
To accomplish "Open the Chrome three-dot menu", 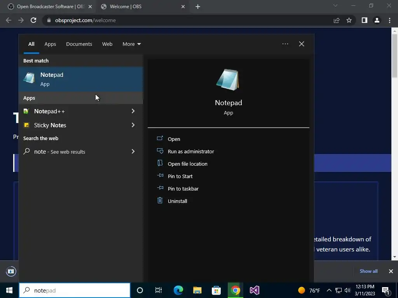I will pos(389,20).
